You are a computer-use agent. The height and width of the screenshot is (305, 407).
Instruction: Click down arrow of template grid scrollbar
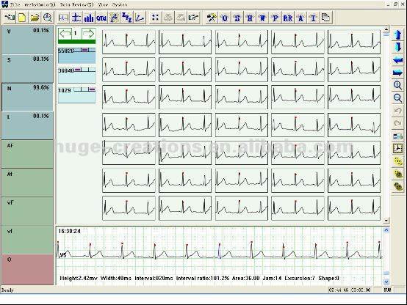click(386, 220)
